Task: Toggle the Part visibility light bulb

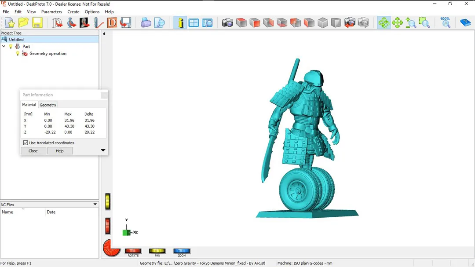Action: click(x=11, y=46)
